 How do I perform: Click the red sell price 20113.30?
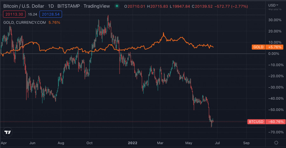coord(14,14)
